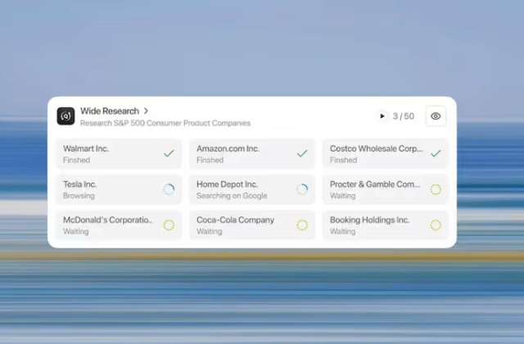Image resolution: width=524 pixels, height=344 pixels.
Task: Expand the Wide Research chevron arrow
Action: [146, 111]
